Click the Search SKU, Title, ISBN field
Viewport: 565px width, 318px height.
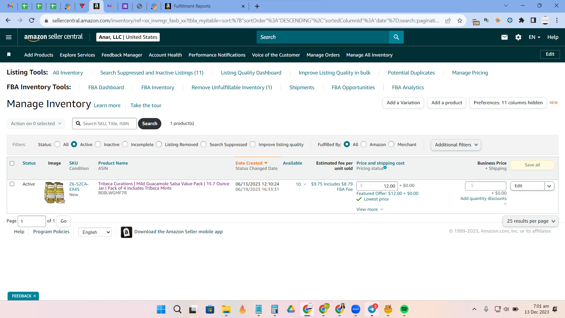click(104, 124)
